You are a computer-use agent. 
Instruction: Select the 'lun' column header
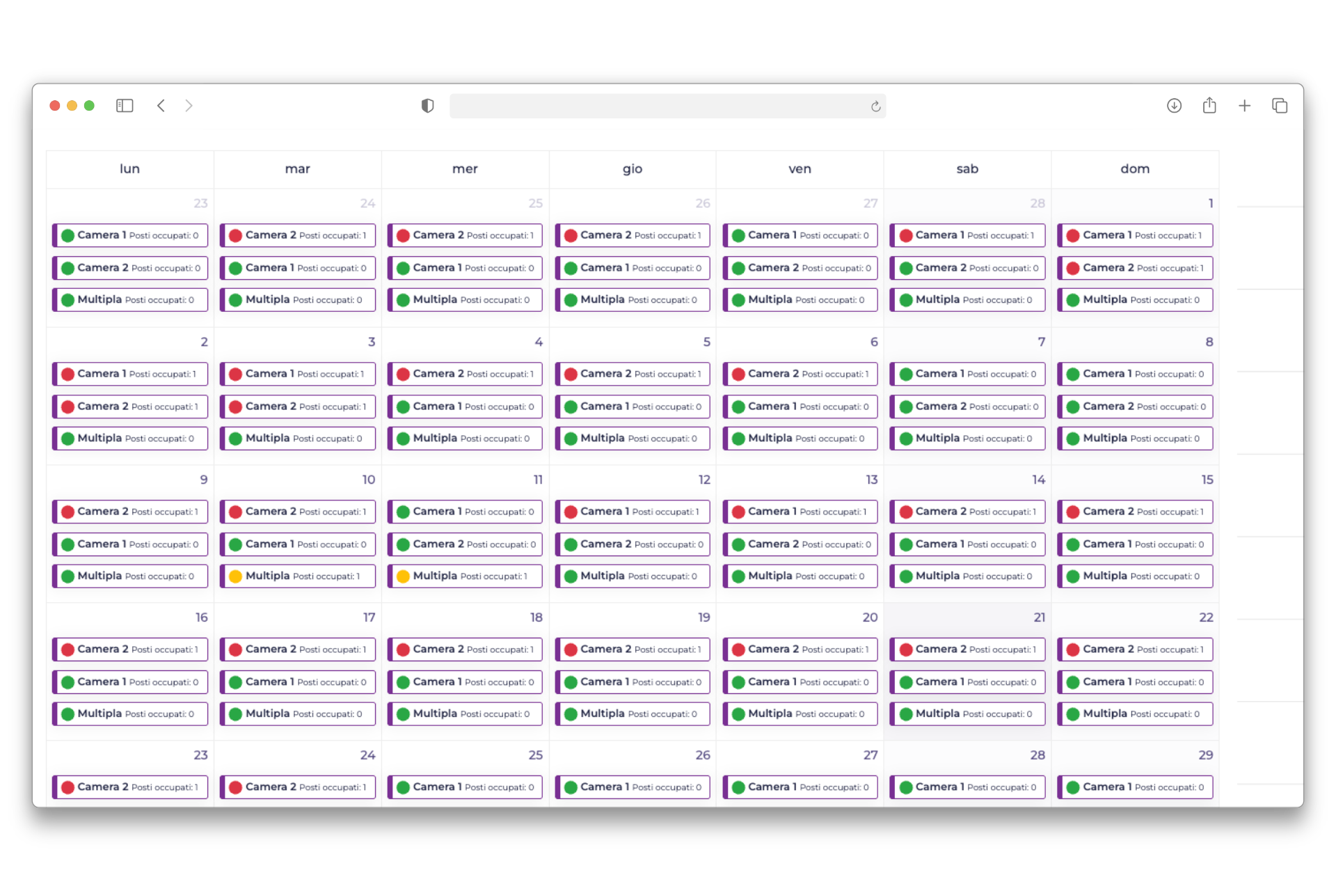tap(129, 169)
